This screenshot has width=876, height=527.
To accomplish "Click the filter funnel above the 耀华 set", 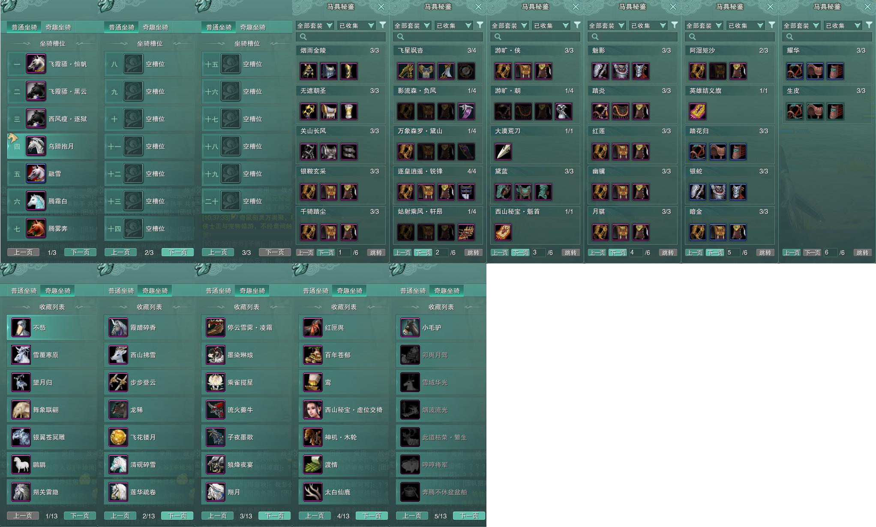I will (x=869, y=25).
